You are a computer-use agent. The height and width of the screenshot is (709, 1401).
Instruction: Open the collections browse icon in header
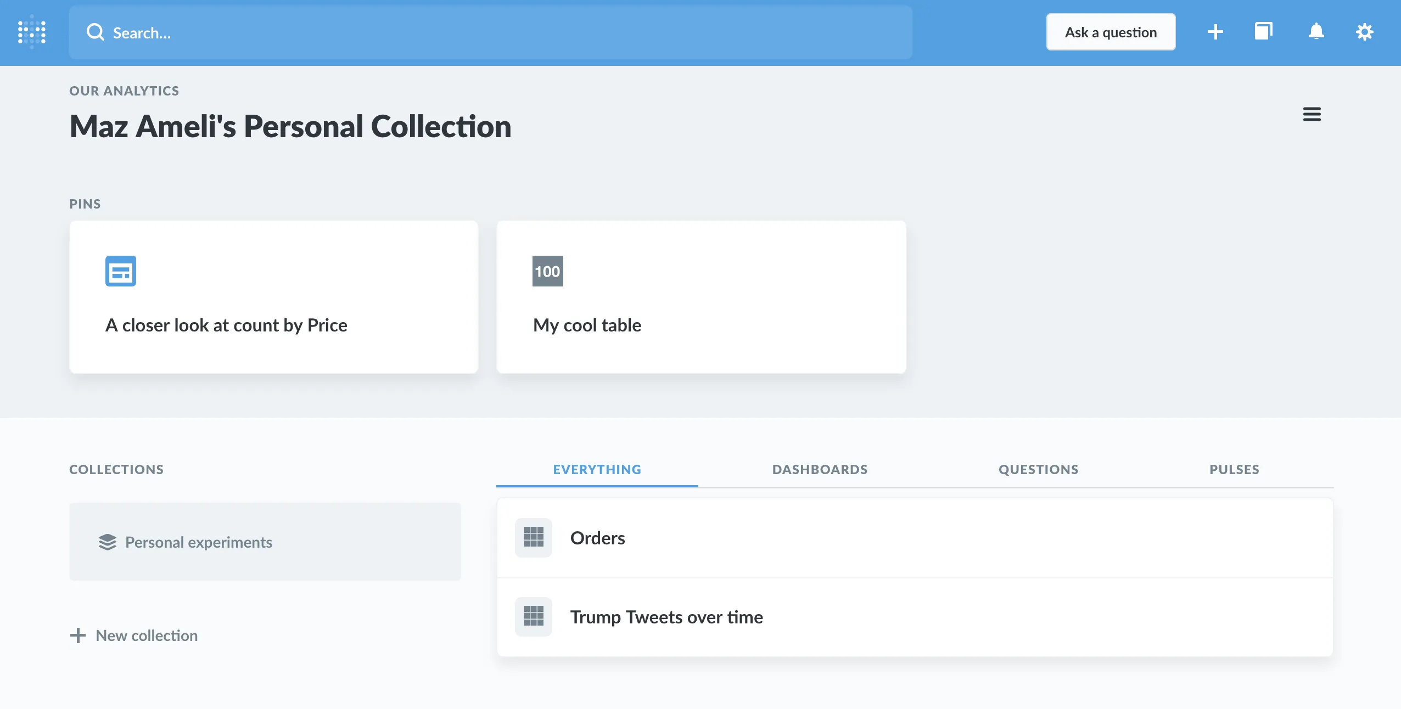click(x=1263, y=31)
